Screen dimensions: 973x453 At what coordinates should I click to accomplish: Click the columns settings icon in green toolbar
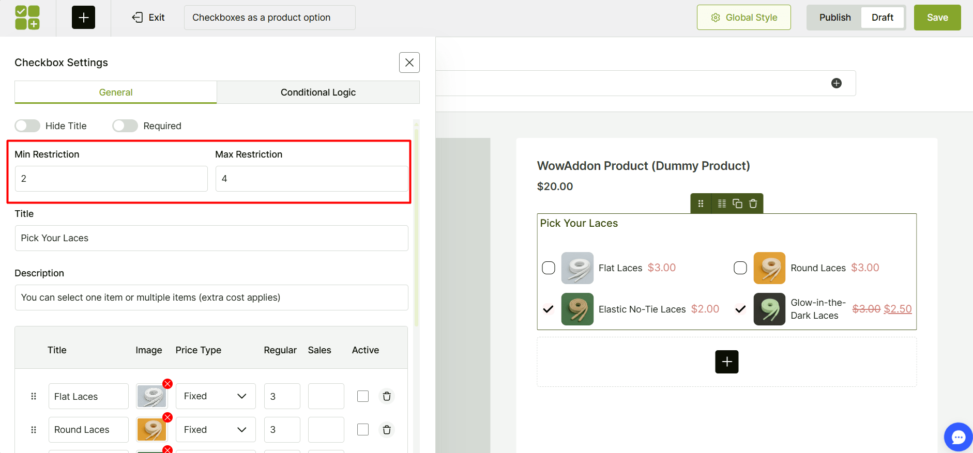pos(722,204)
